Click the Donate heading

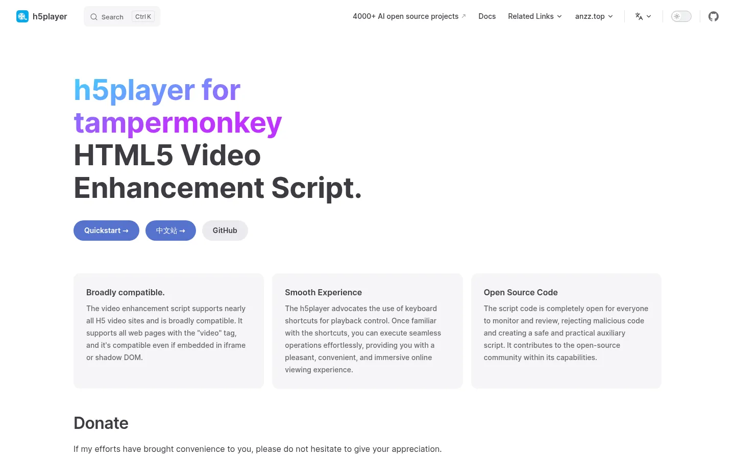(x=101, y=423)
